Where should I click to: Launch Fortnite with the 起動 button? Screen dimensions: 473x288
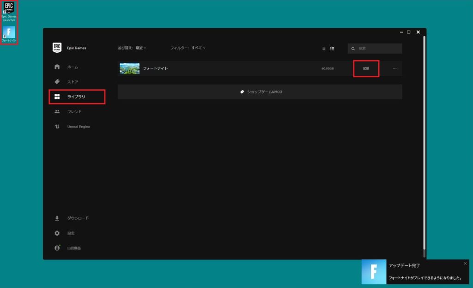pos(366,68)
